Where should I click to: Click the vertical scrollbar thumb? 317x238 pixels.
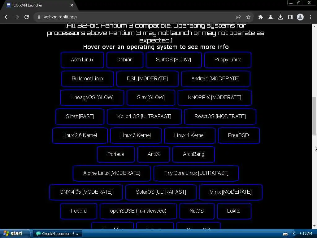click(315, 116)
